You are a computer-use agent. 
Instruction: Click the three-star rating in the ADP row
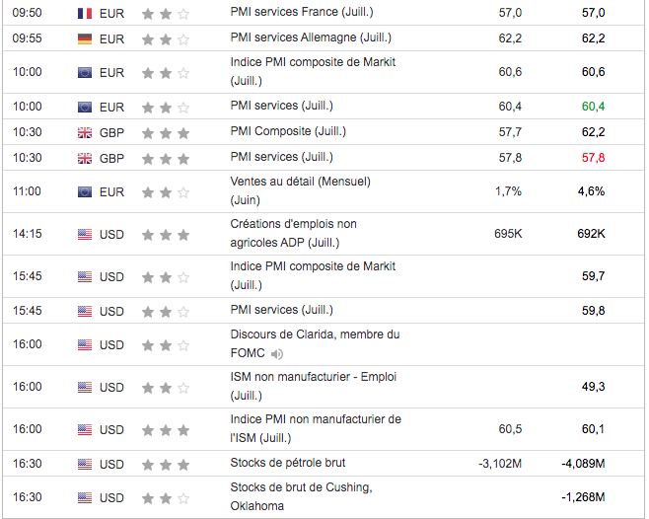tap(166, 235)
